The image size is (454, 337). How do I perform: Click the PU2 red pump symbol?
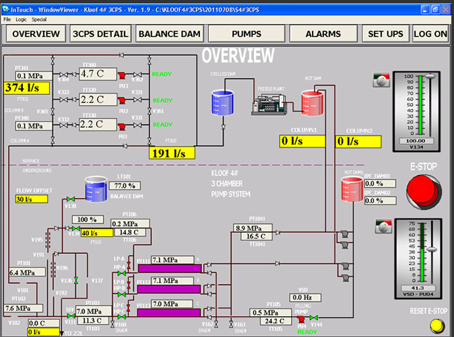(x=122, y=101)
